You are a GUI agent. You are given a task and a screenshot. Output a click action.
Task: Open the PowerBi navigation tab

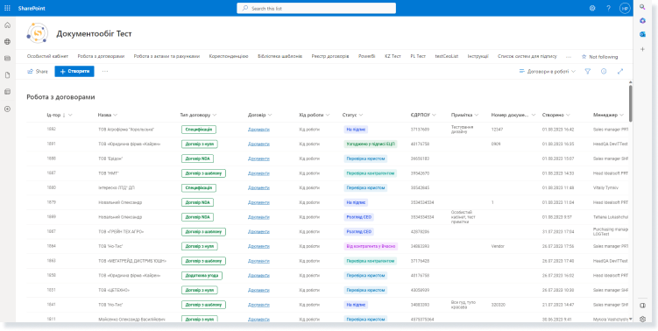367,56
